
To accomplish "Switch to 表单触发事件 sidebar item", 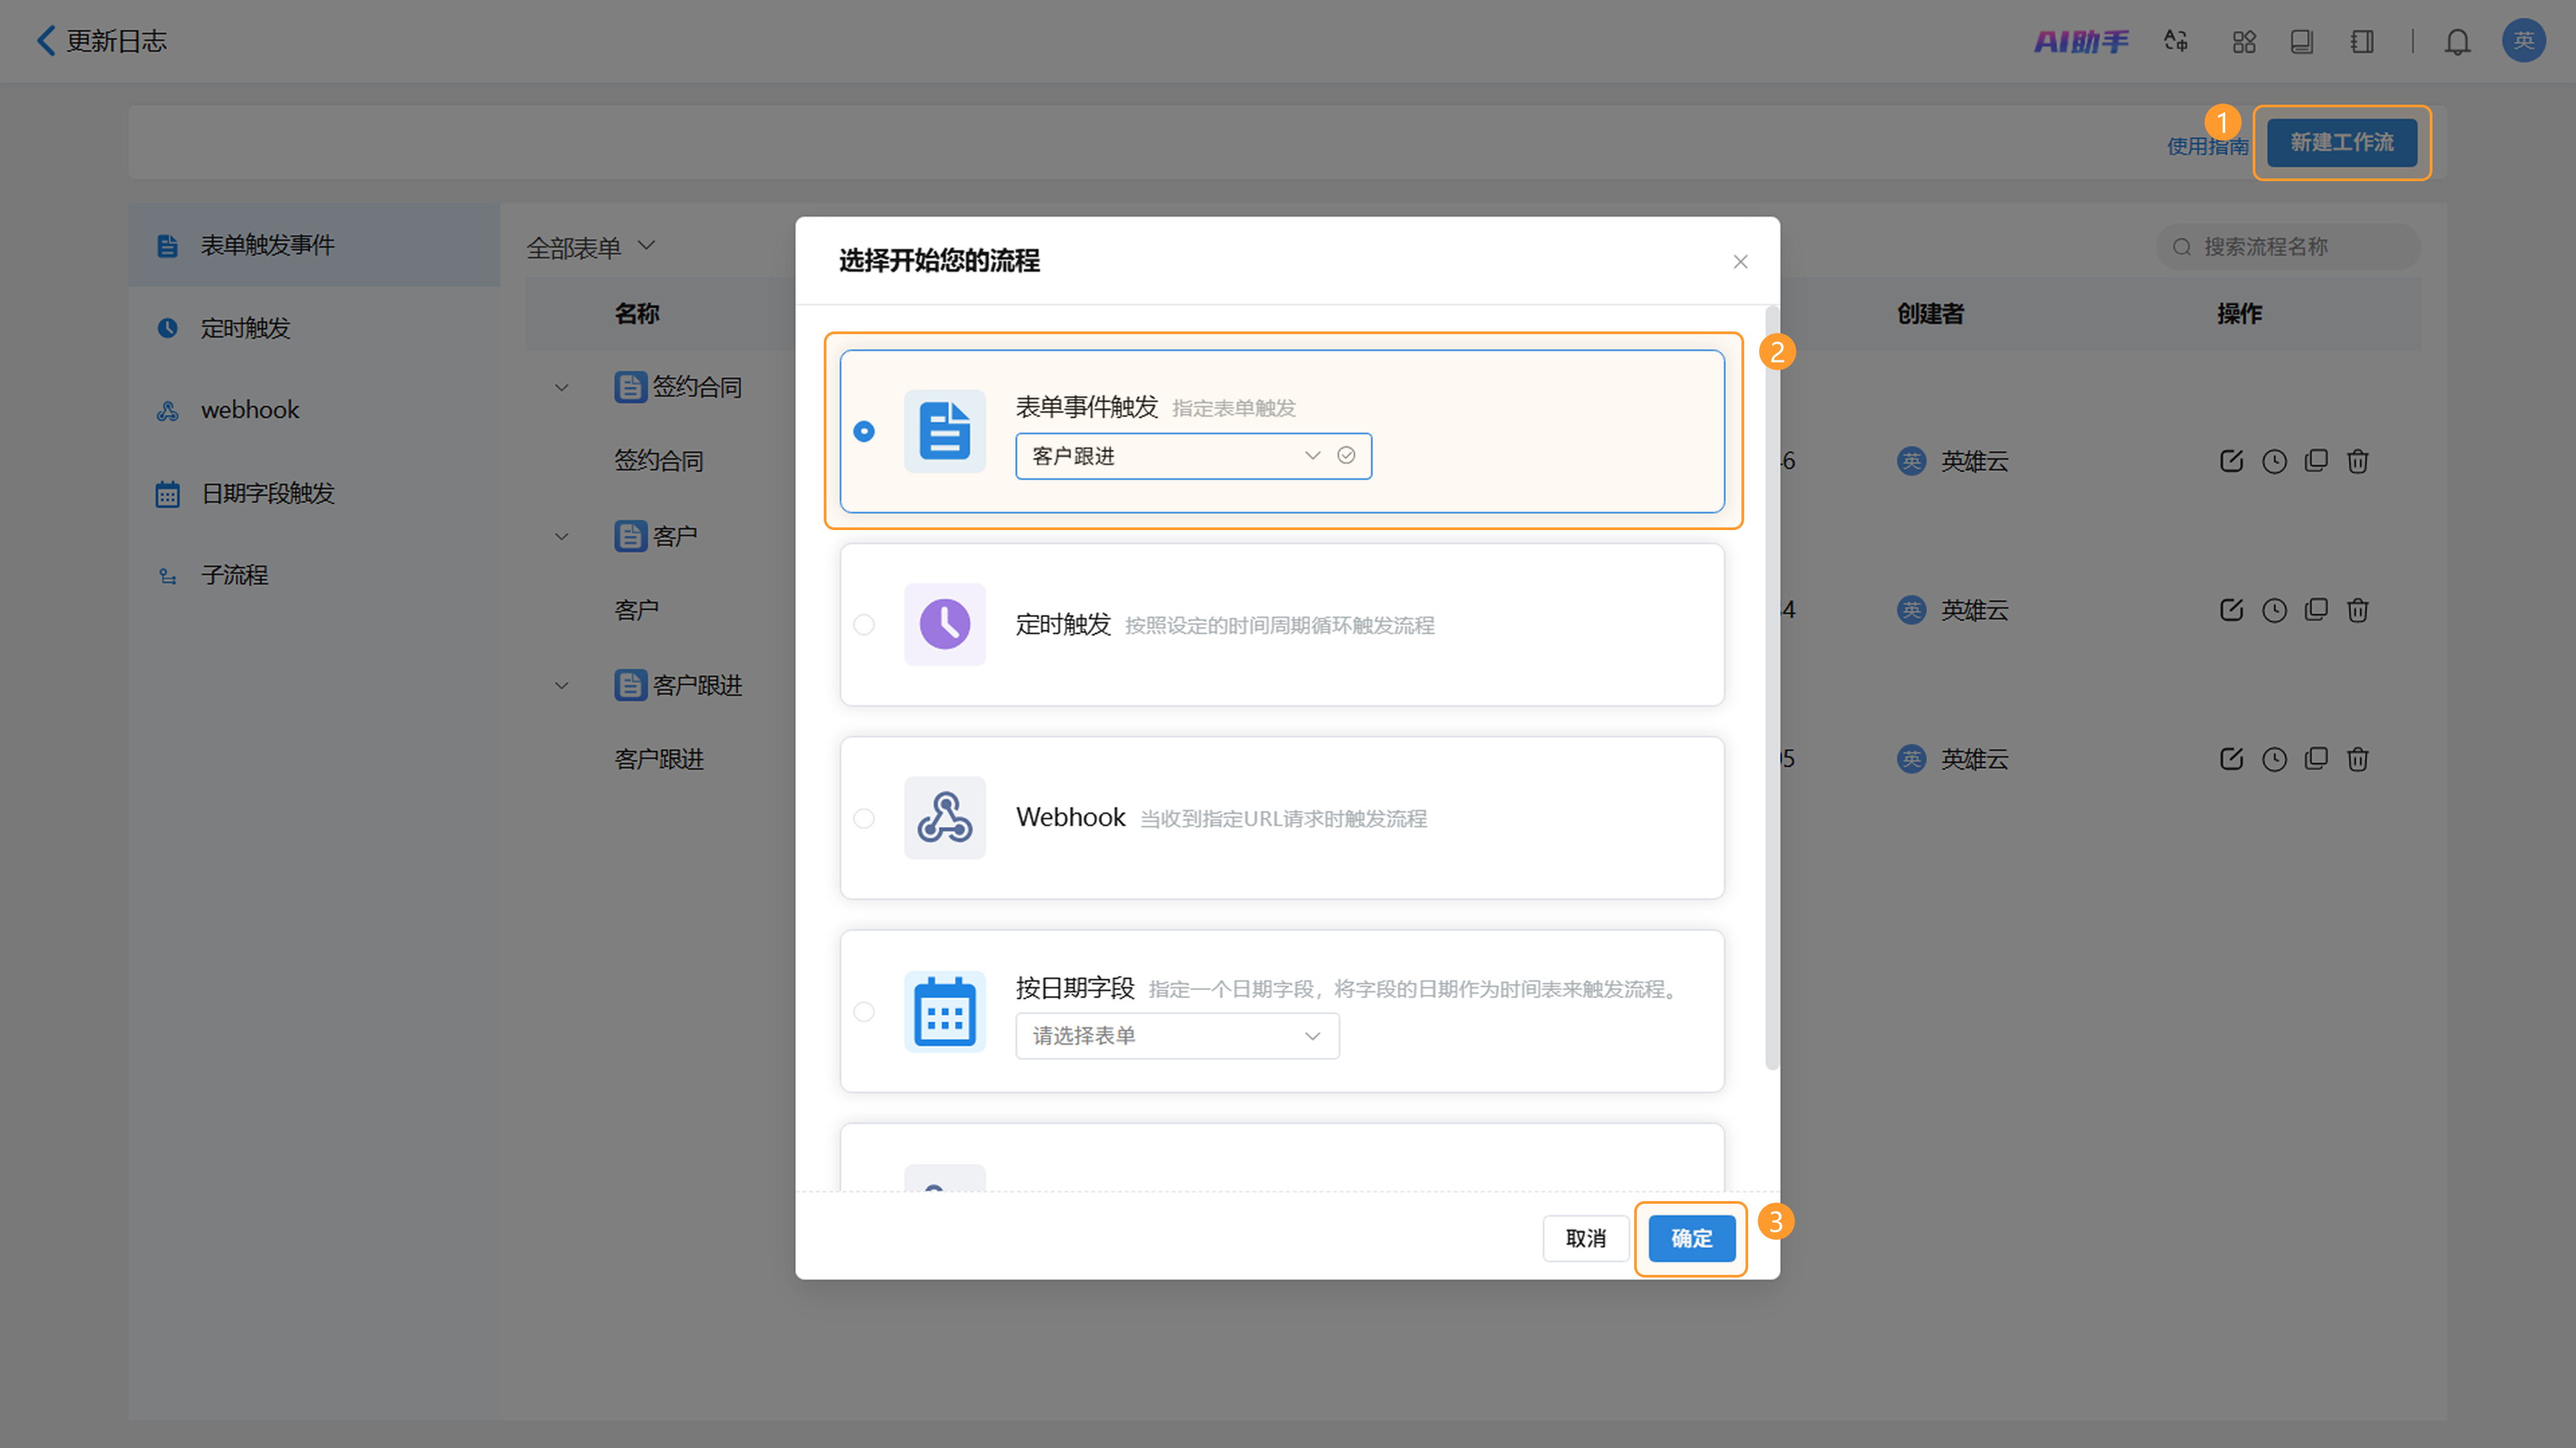I will 314,245.
